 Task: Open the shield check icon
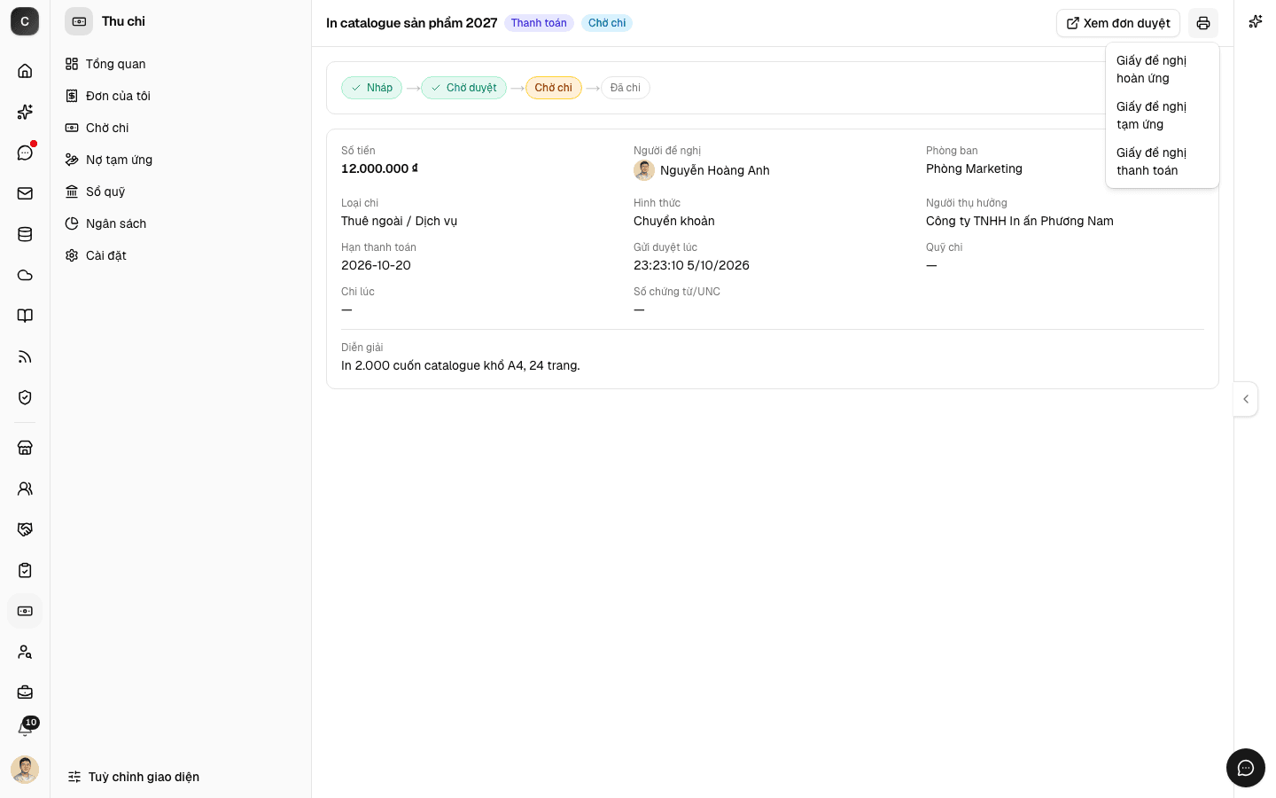(x=25, y=397)
